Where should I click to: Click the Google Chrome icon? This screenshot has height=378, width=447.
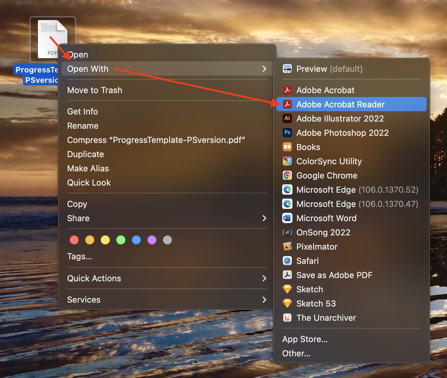287,176
